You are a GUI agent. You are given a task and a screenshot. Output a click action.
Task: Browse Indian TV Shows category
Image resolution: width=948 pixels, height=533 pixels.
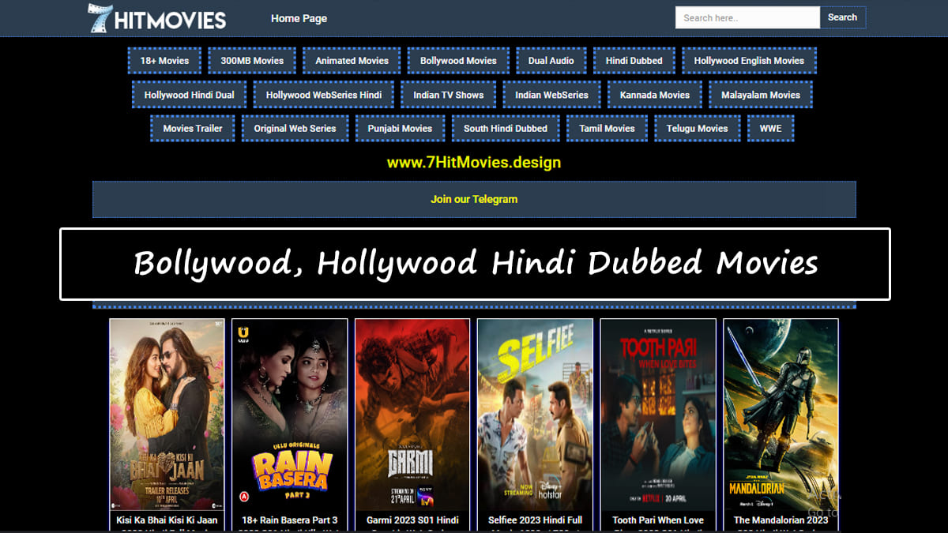point(448,95)
